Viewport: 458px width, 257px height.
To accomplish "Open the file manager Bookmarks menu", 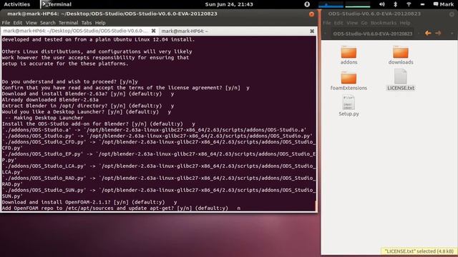I will [384, 23].
